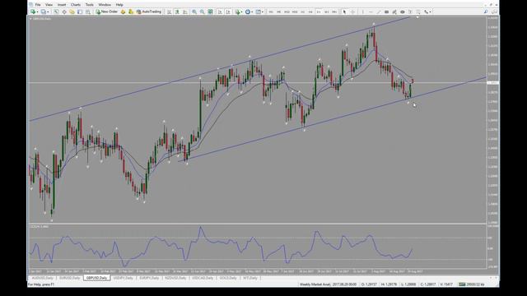Image resolution: width=527 pixels, height=296 pixels.
Task: Open the Tools menu
Action: click(x=90, y=5)
